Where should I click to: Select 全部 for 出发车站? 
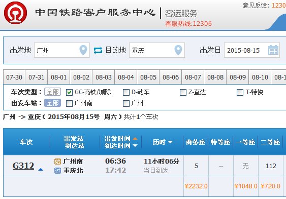(x=52, y=103)
